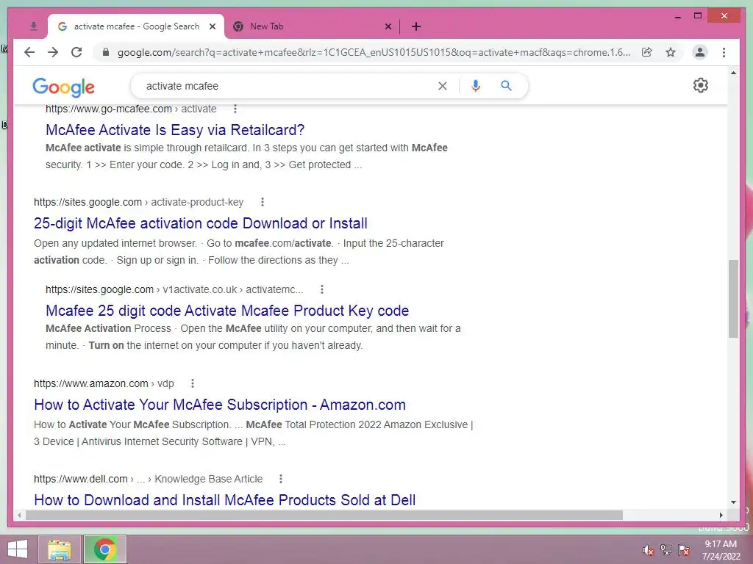Click https://www.amazon.com › vdp breadcrumb
The image size is (753, 564).
pyautogui.click(x=104, y=383)
